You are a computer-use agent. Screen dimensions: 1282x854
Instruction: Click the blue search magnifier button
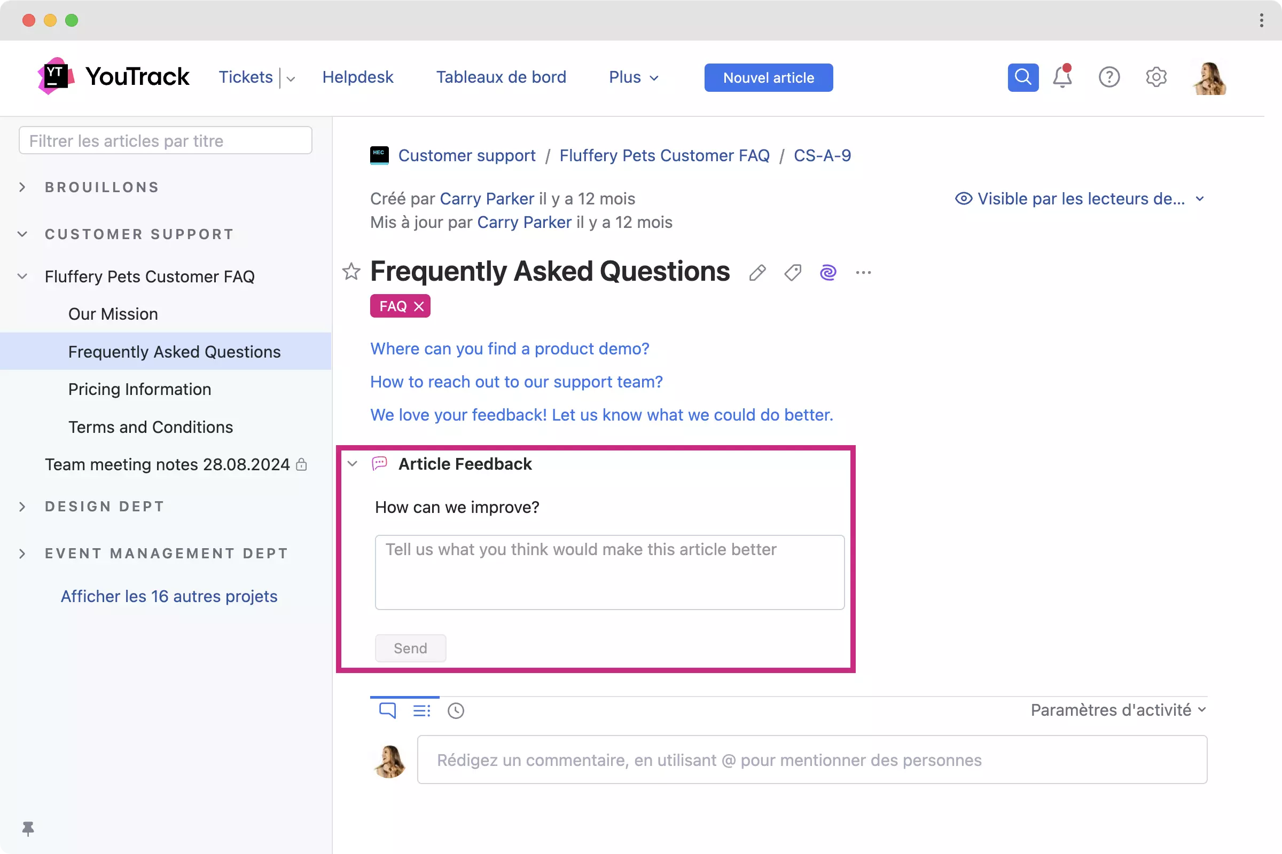(x=1022, y=77)
